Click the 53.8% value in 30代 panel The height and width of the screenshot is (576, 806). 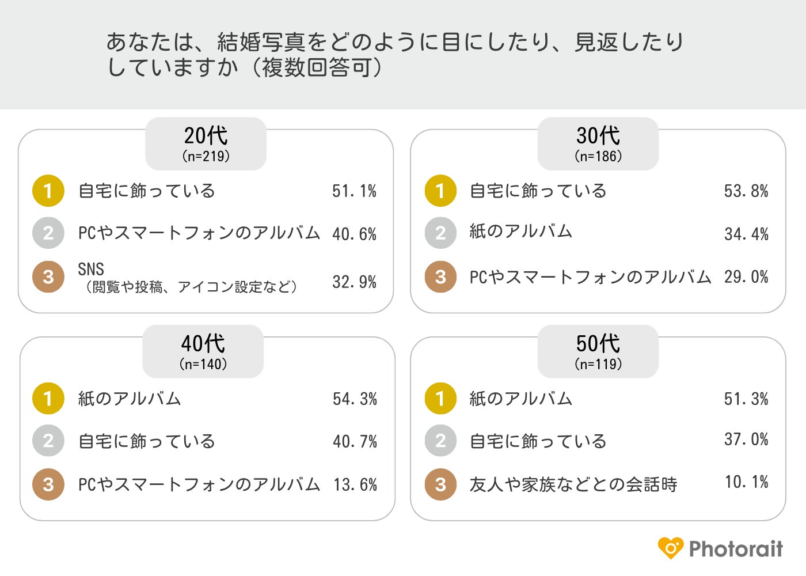[746, 191]
